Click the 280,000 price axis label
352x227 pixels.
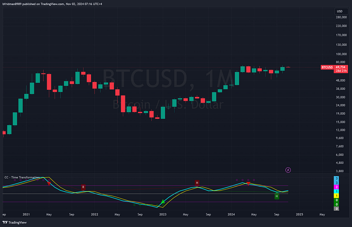pyautogui.click(x=341, y=17)
